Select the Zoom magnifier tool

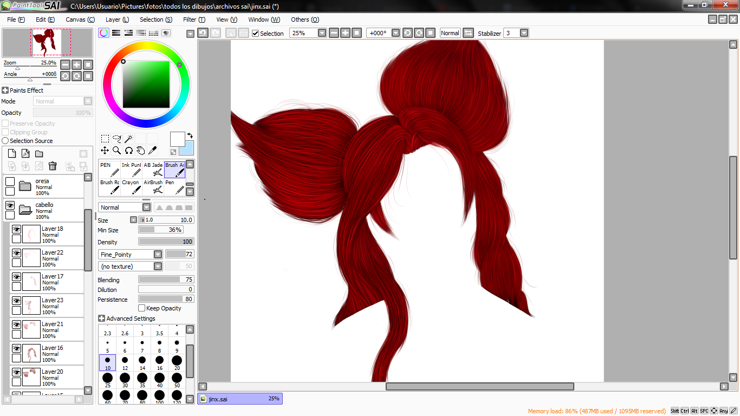pos(117,151)
